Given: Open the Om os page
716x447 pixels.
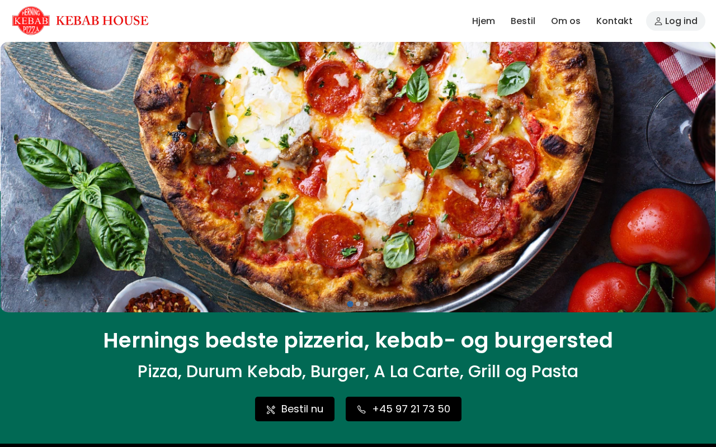Looking at the screenshot, I should [x=566, y=21].
